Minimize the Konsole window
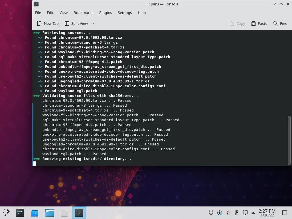 (274, 4)
